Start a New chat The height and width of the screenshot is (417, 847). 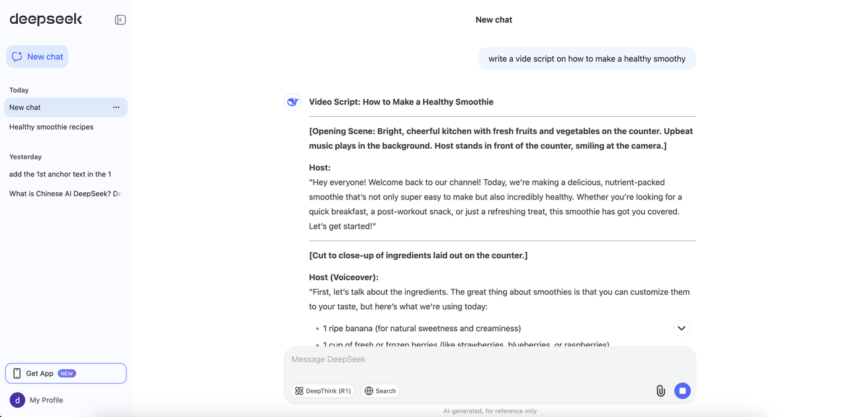click(37, 57)
